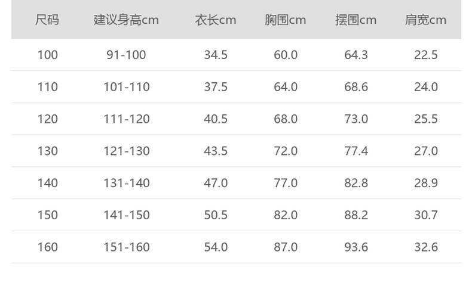Click size 130 in the size column

coord(47,151)
